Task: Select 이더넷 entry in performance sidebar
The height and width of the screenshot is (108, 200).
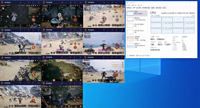Action: [x=137, y=39]
